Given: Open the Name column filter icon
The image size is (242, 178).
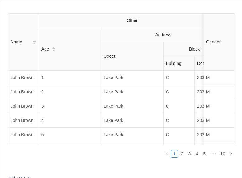Looking at the screenshot, I should [34, 42].
